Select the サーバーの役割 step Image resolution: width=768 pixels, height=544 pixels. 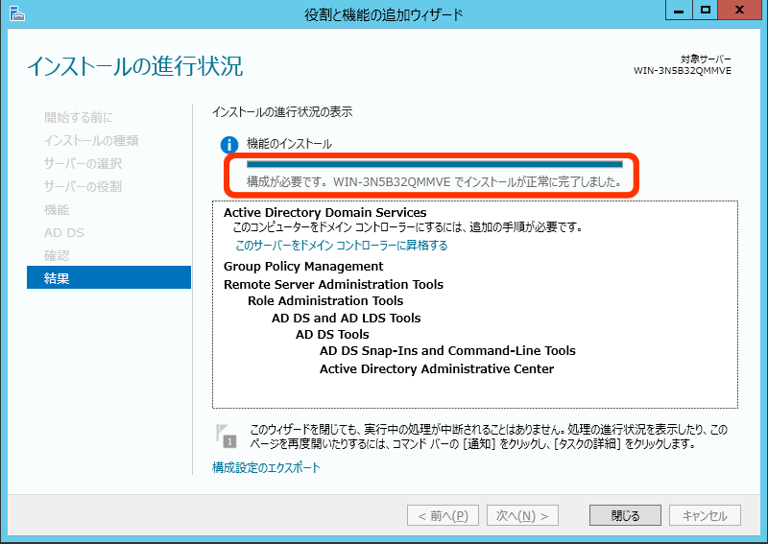pos(83,186)
